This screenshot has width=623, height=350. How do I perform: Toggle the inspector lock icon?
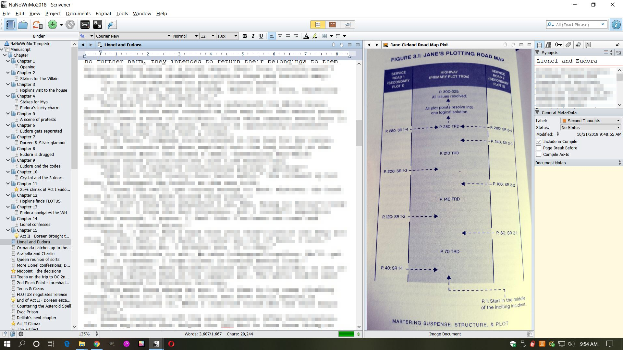coord(617,45)
